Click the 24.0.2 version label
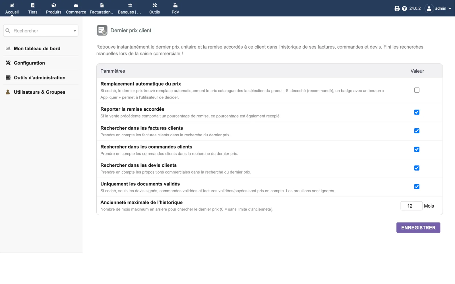The width and height of the screenshot is (455, 284). coord(415,9)
